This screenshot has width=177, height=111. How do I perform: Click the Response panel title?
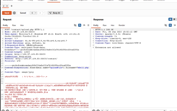pos(98,19)
